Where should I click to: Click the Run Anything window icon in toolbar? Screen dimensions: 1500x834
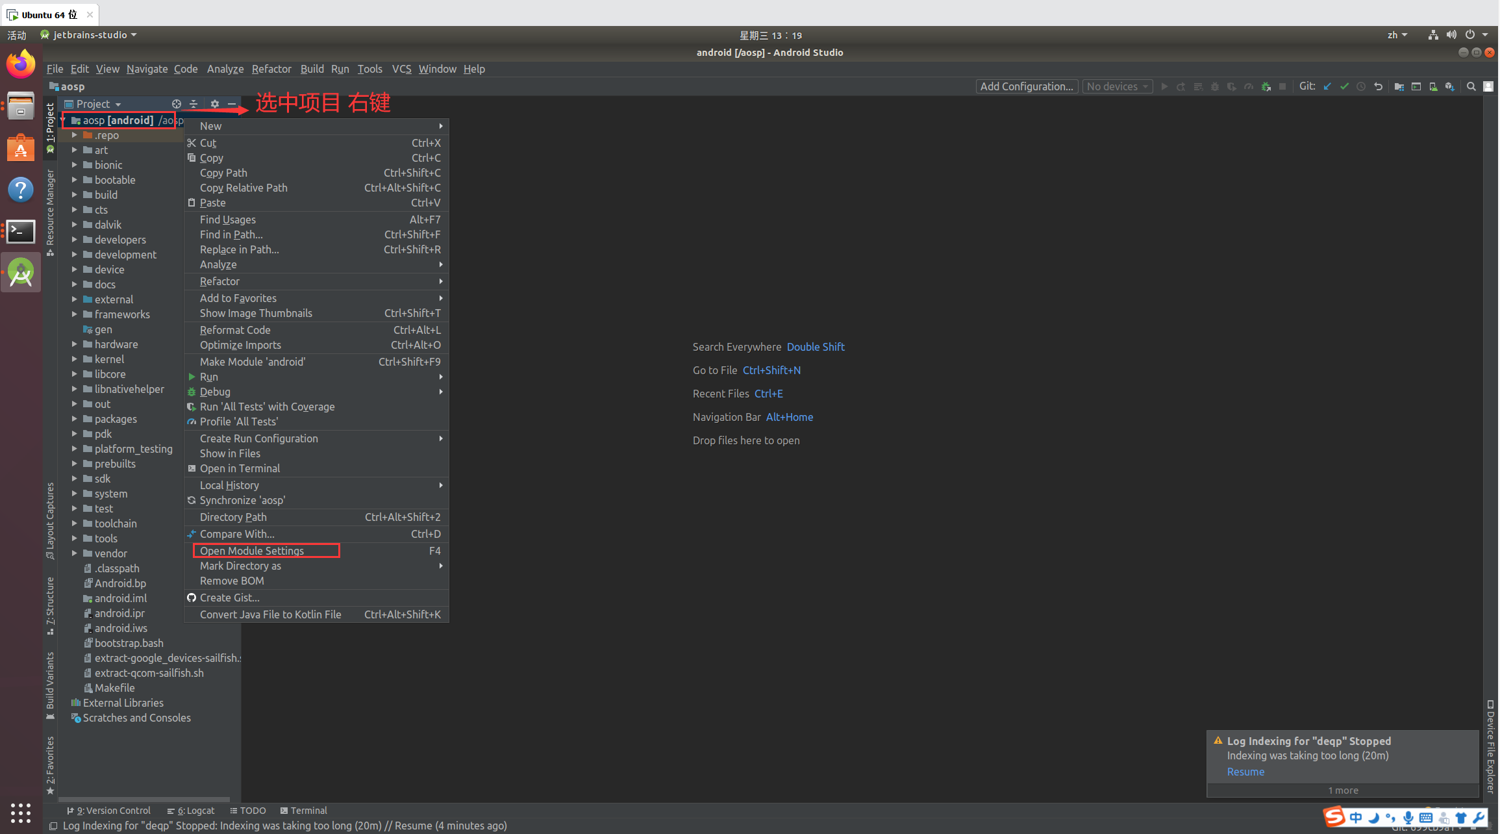click(x=1416, y=86)
